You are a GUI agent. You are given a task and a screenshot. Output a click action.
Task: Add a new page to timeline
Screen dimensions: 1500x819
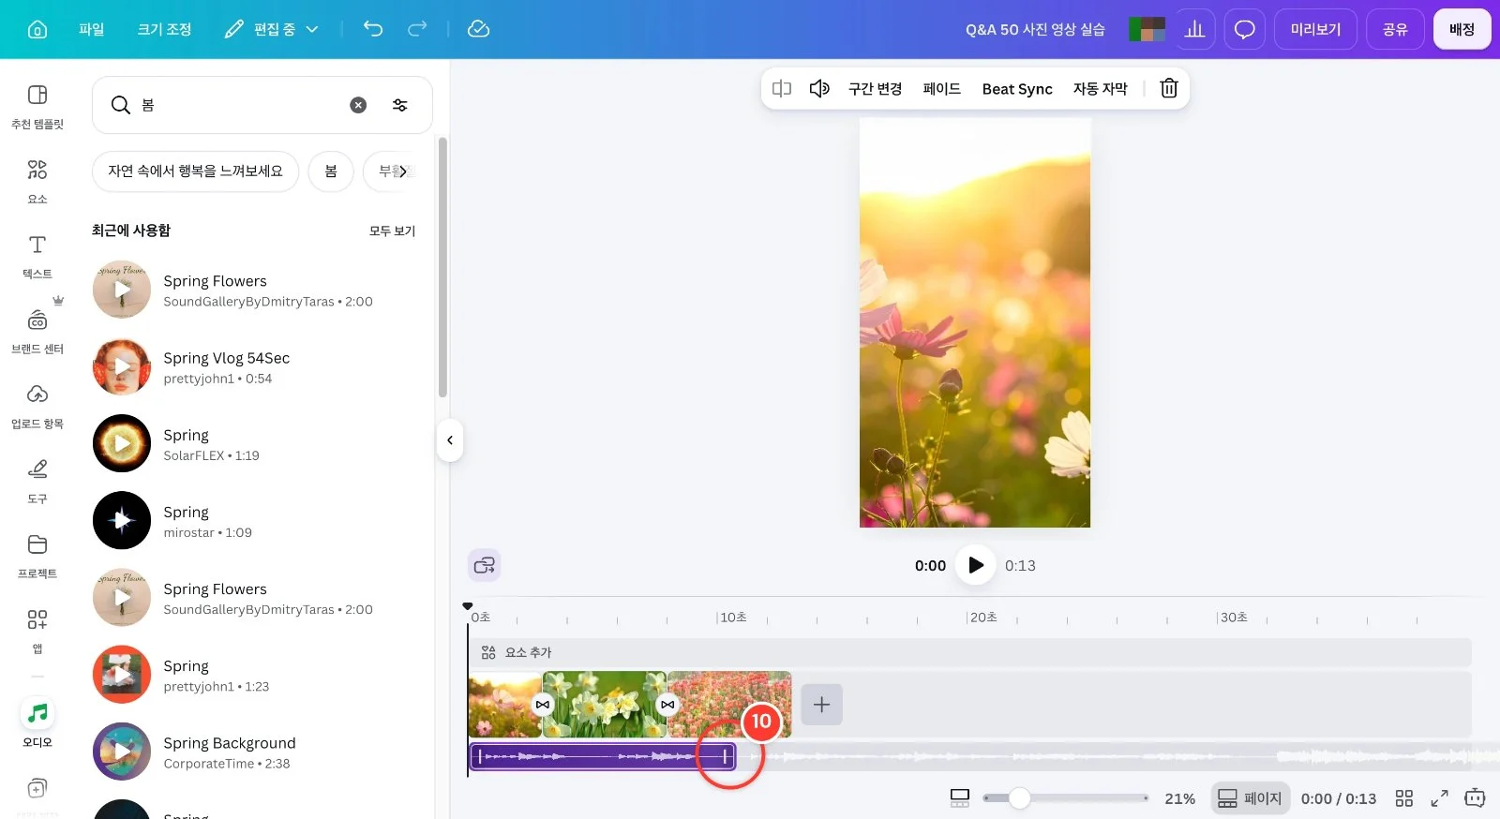pos(821,704)
